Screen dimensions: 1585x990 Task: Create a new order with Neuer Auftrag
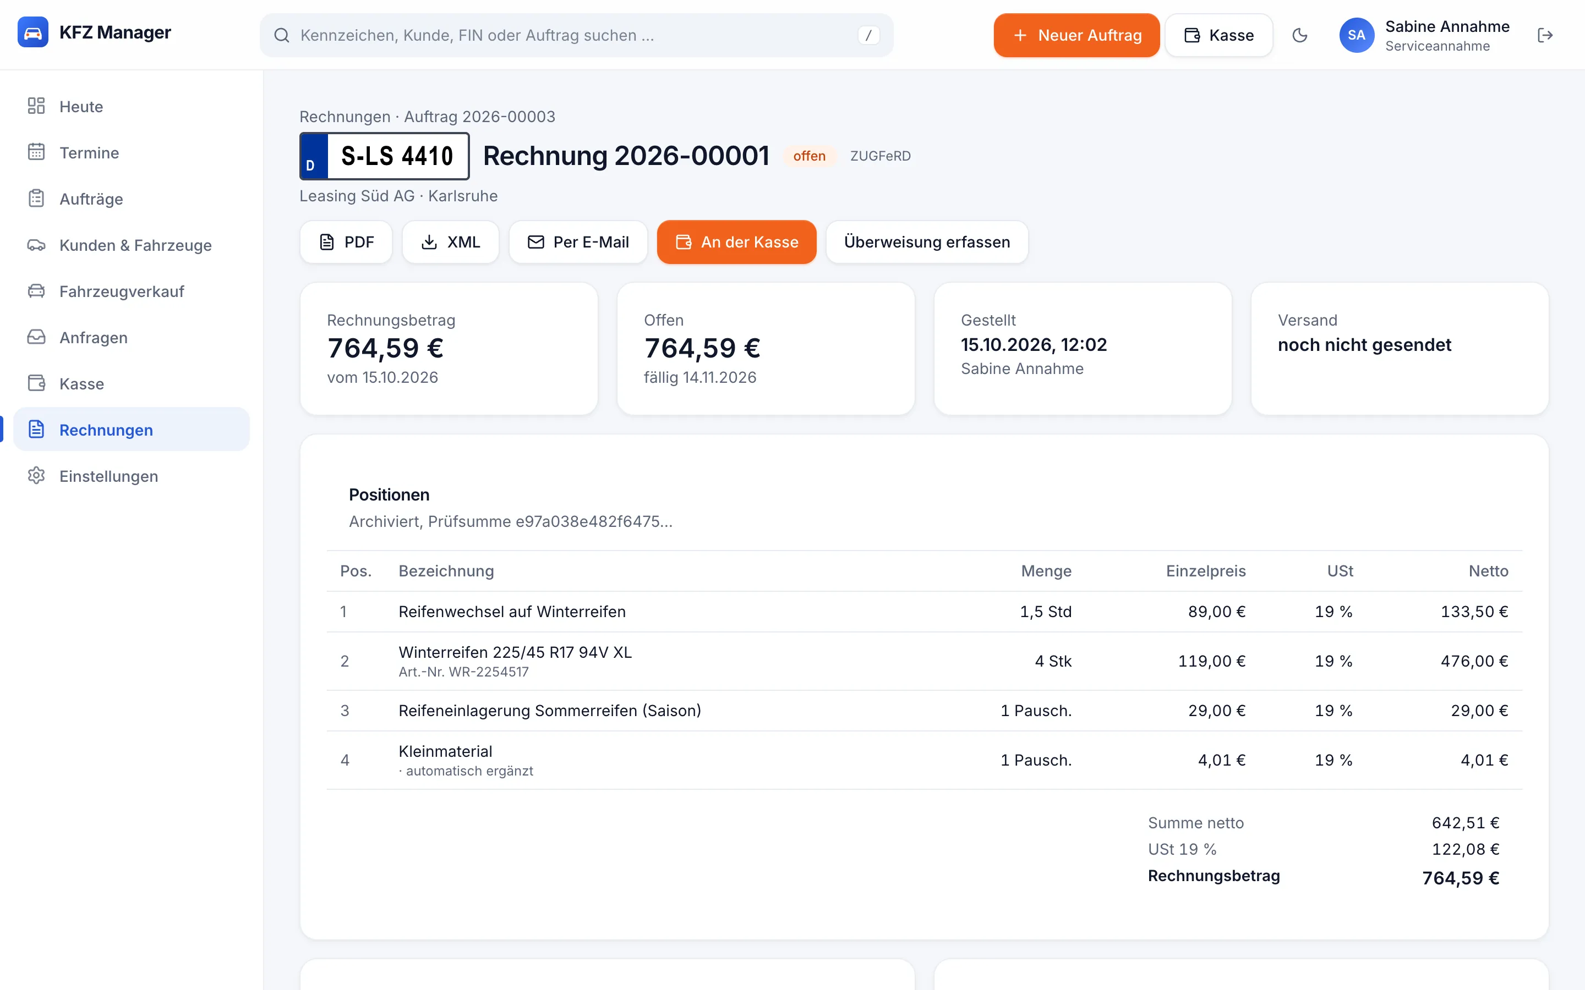[x=1076, y=35]
